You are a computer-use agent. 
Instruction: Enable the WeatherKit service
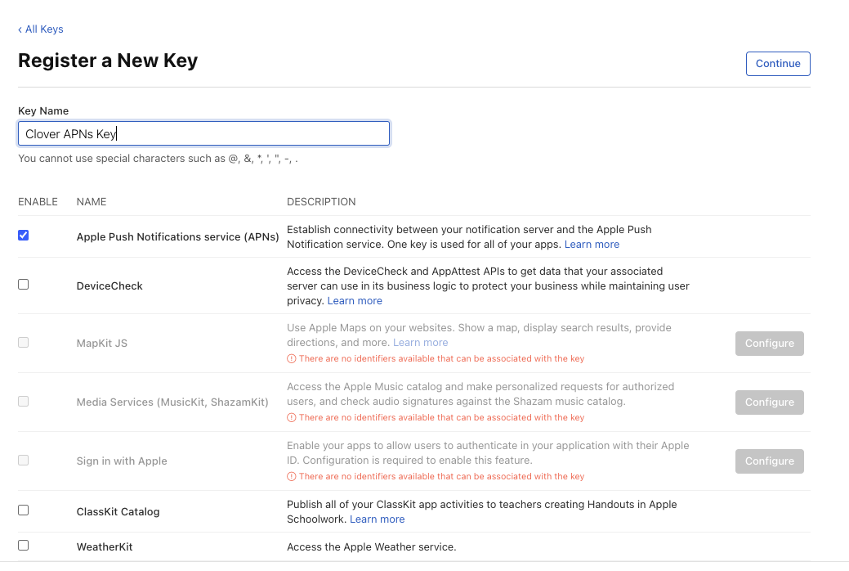pyautogui.click(x=24, y=545)
